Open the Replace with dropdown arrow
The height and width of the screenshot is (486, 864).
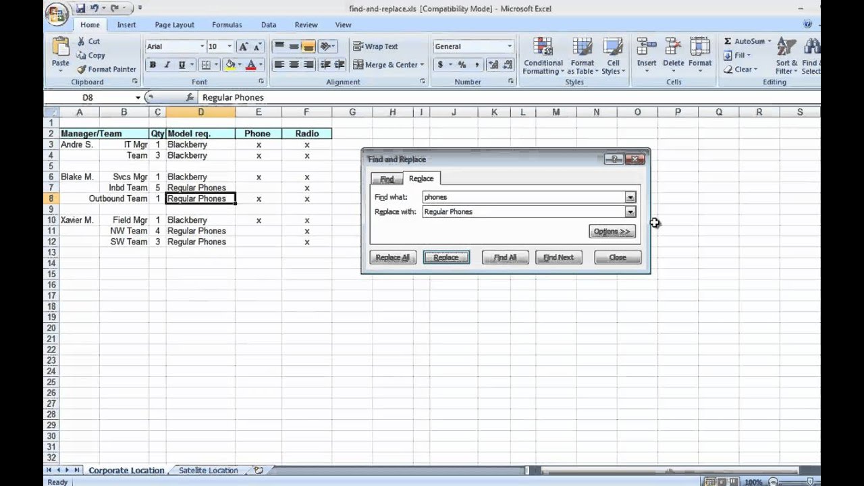pyautogui.click(x=630, y=212)
